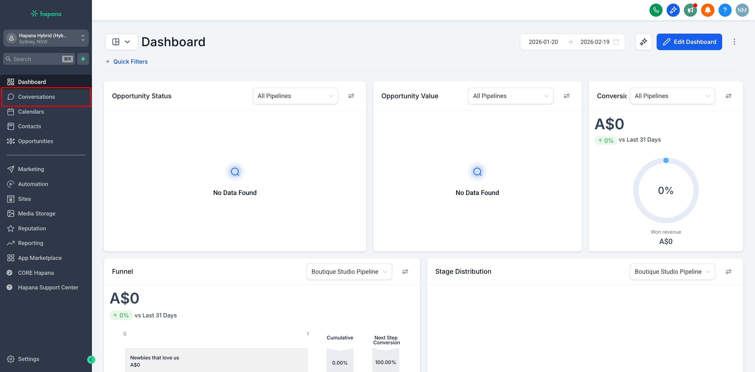Click the green phone dialer icon
Image resolution: width=755 pixels, height=372 pixels.
(x=656, y=10)
